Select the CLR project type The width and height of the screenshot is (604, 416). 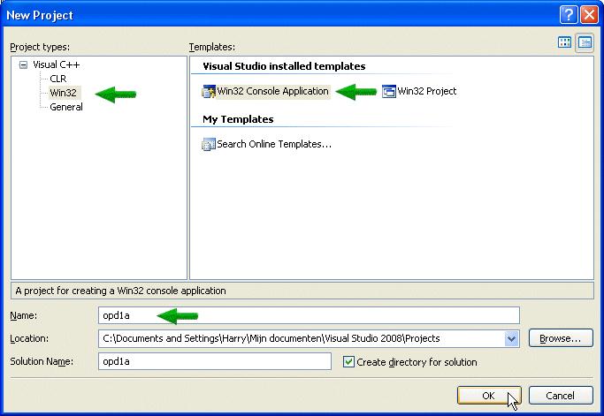(x=58, y=79)
